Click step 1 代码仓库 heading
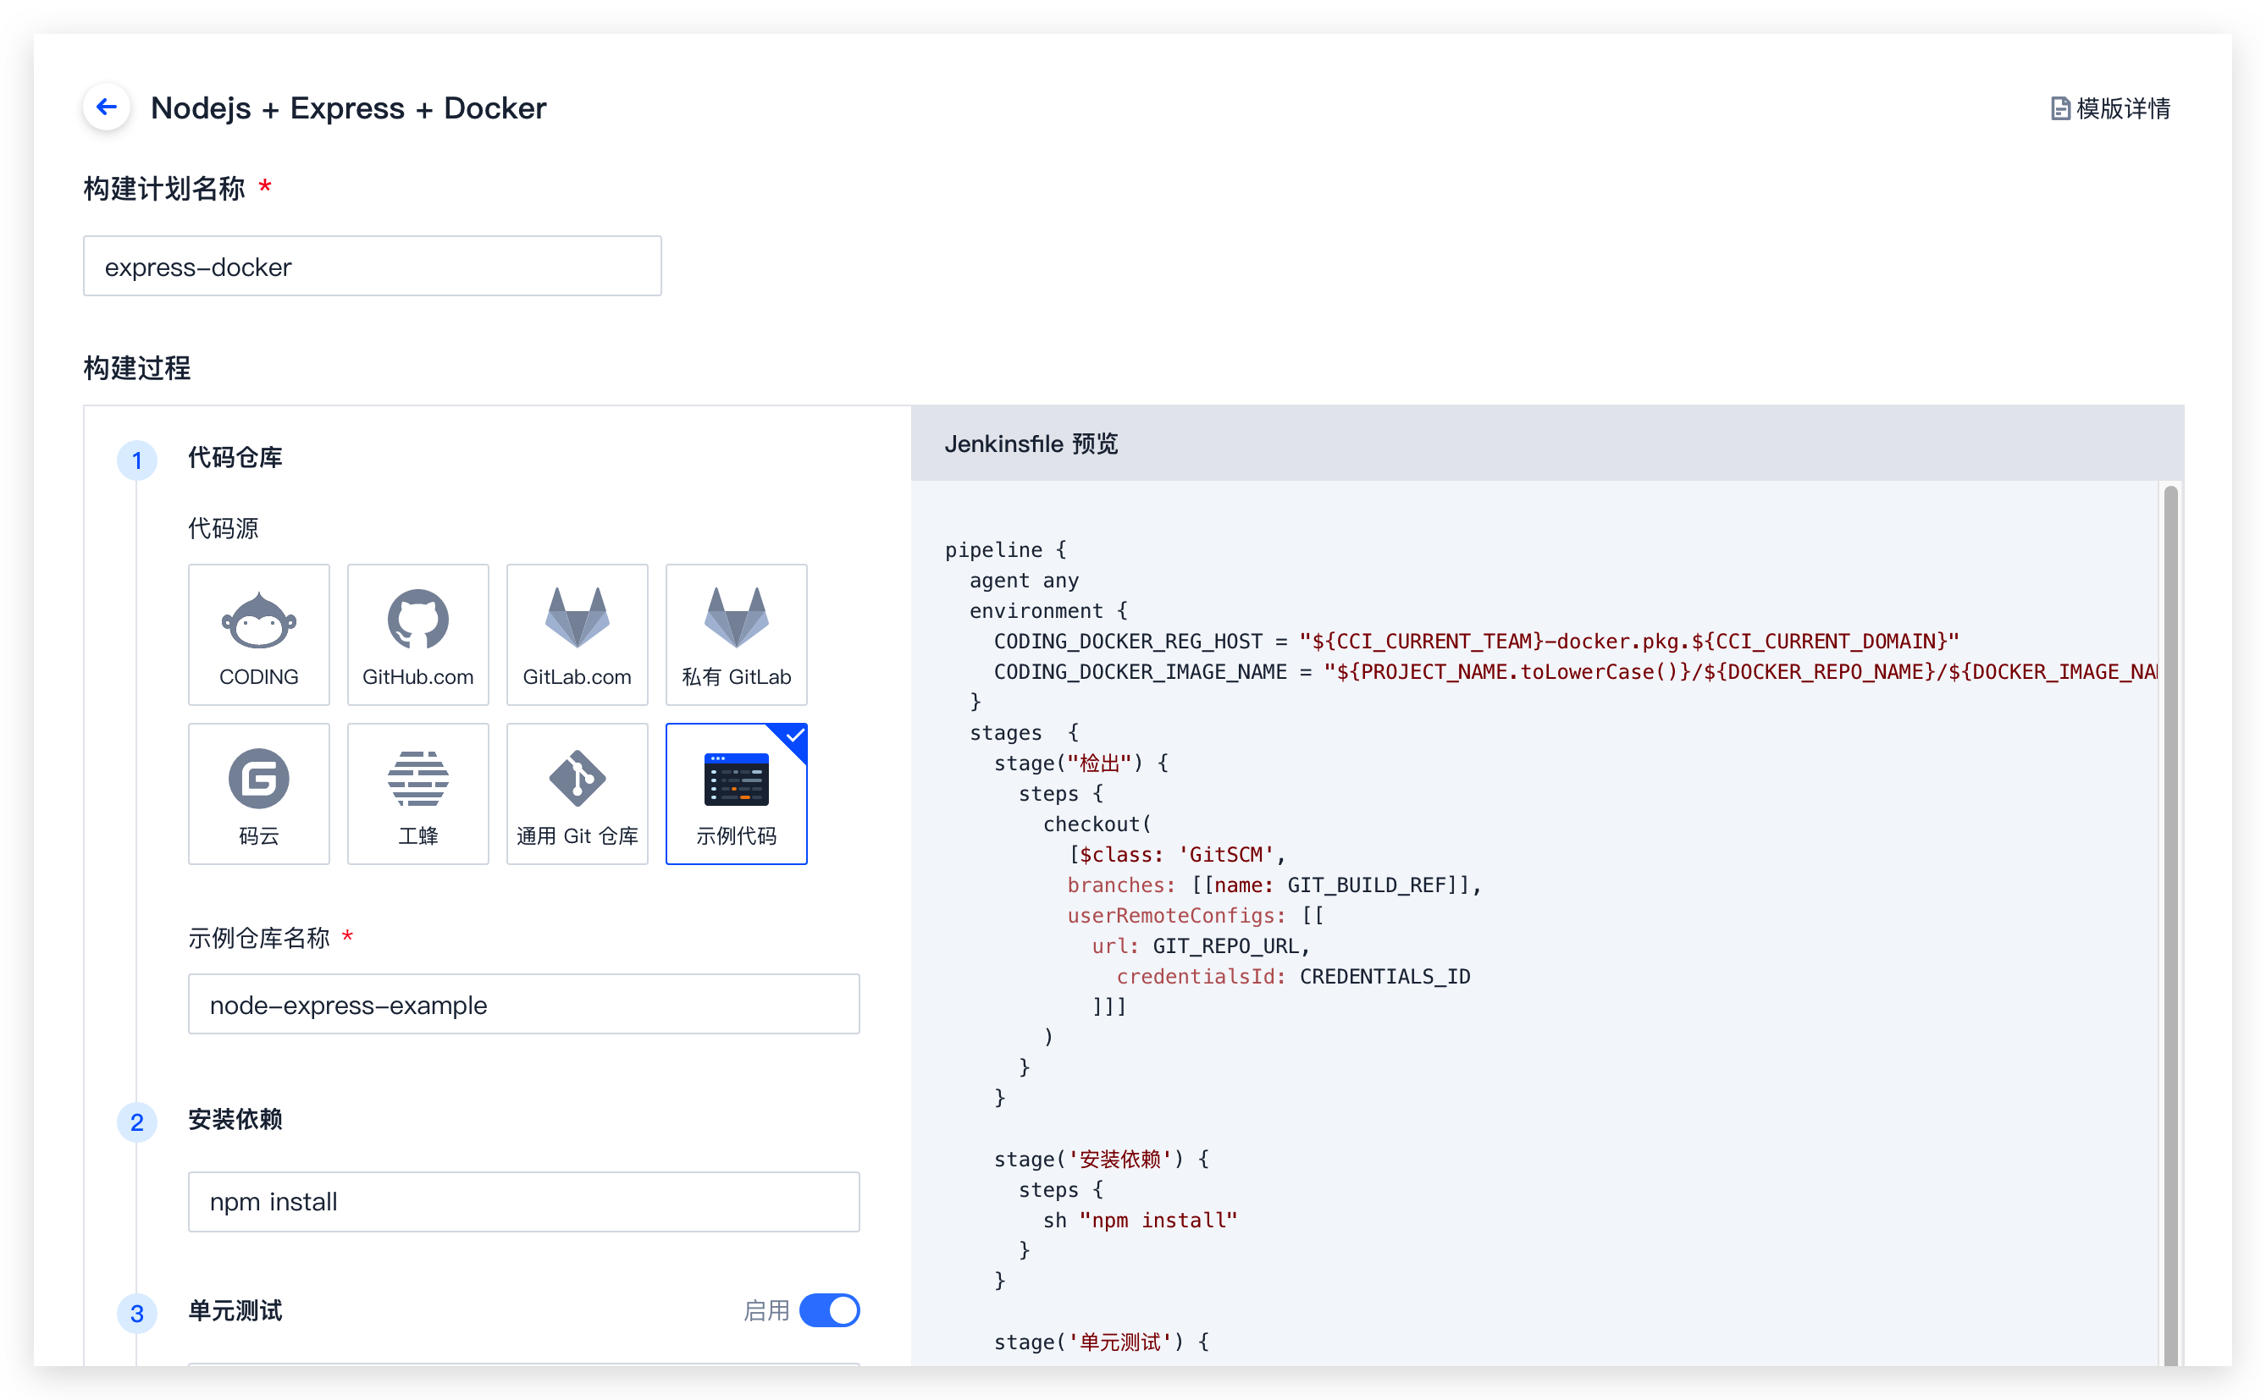Screen dimensions: 2266x1400 click(235, 457)
